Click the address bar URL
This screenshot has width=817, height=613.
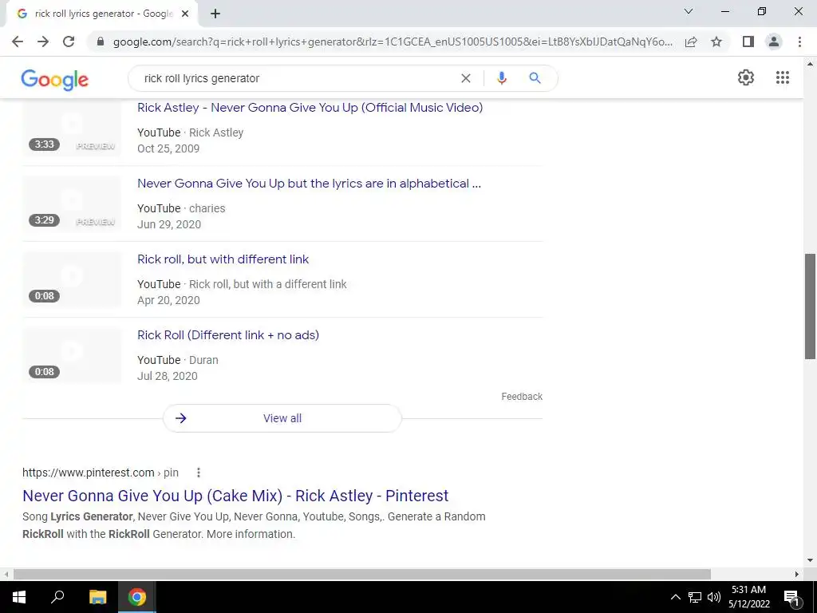(x=393, y=42)
